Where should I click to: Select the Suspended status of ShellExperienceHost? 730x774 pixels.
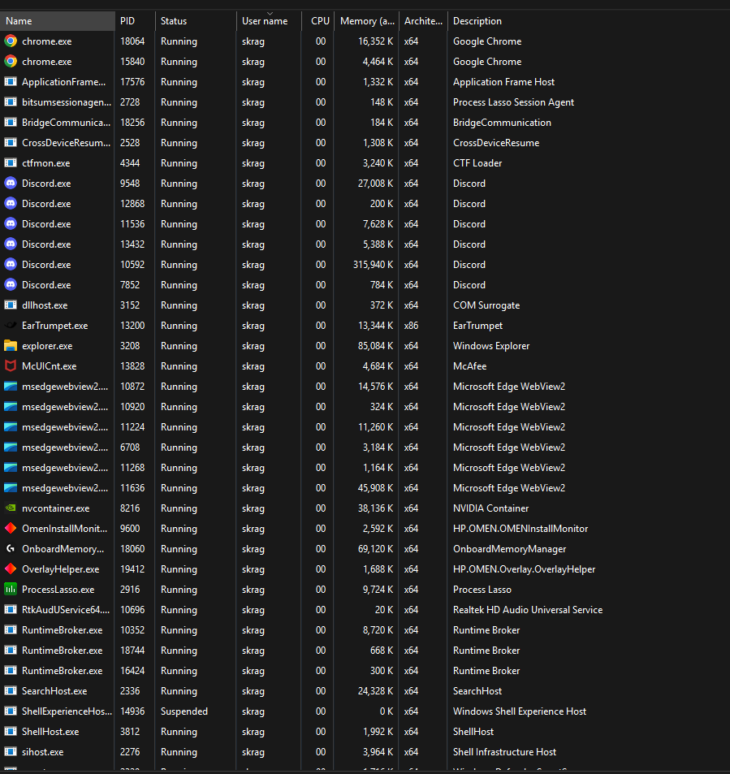click(x=184, y=711)
